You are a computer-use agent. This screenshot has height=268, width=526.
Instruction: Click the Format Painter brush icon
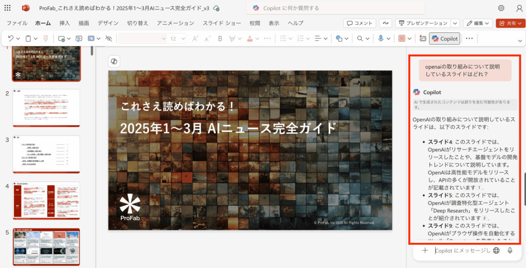[46, 39]
